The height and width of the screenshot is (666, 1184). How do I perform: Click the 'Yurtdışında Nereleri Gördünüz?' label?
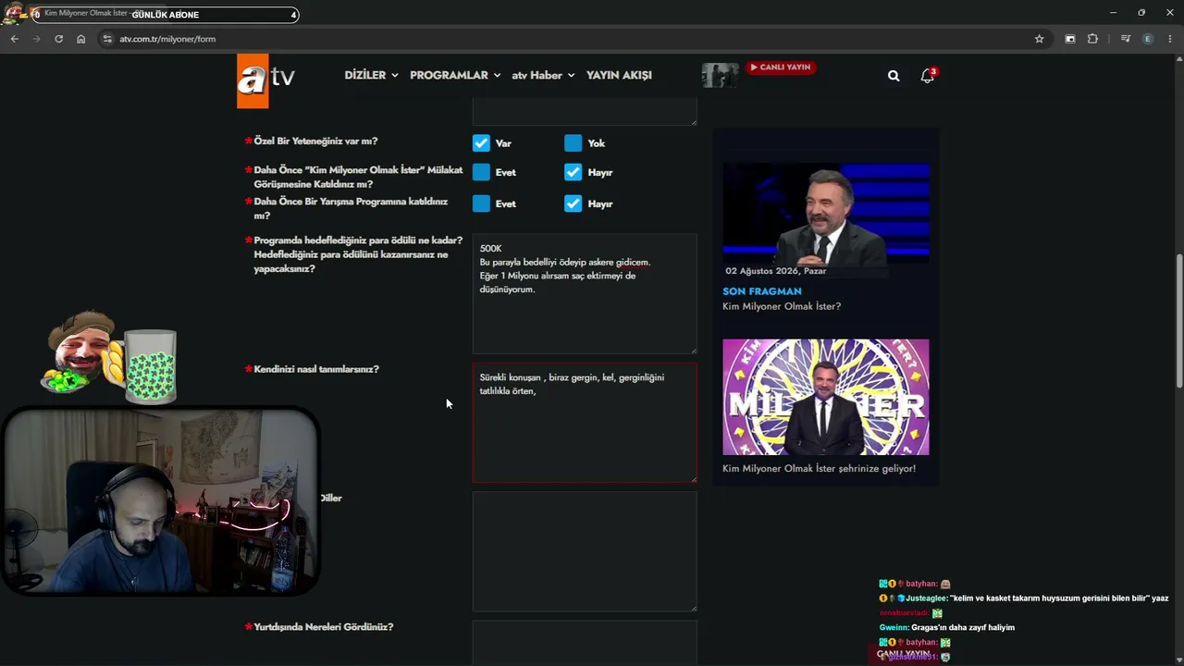coord(324,627)
